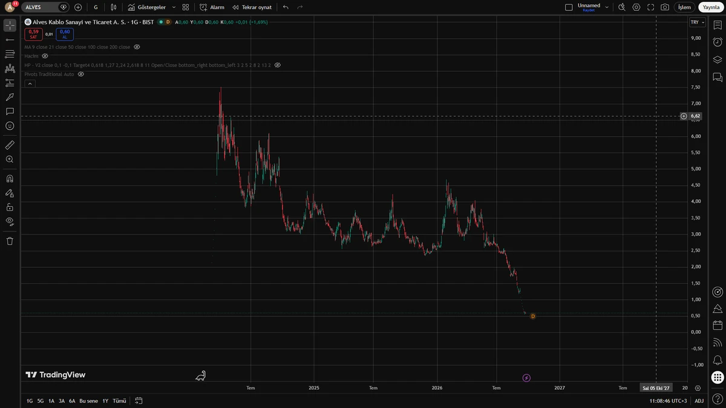Toggle visibility of the HP - V2 indicator
This screenshot has height=408, width=726.
coord(278,65)
